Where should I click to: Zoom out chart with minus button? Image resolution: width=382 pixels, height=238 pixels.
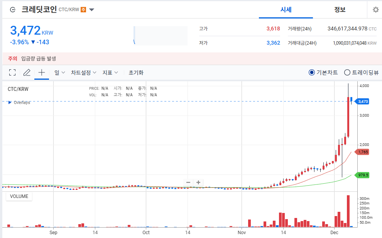[188, 182]
